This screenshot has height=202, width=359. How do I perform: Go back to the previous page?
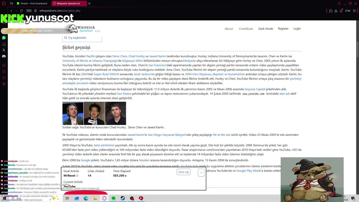11,11
